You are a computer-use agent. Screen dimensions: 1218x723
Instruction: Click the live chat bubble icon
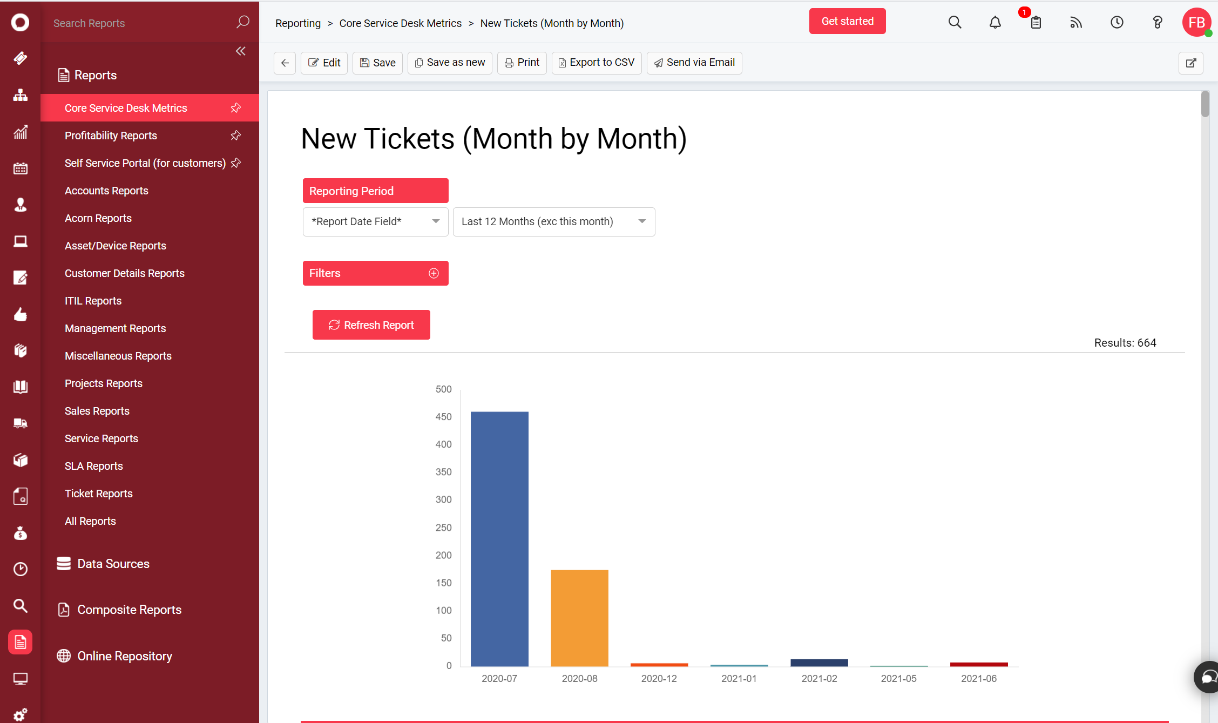coord(1208,677)
